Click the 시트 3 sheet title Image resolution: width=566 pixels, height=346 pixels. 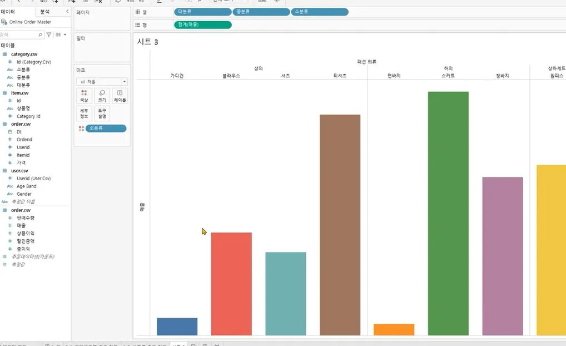tap(148, 42)
